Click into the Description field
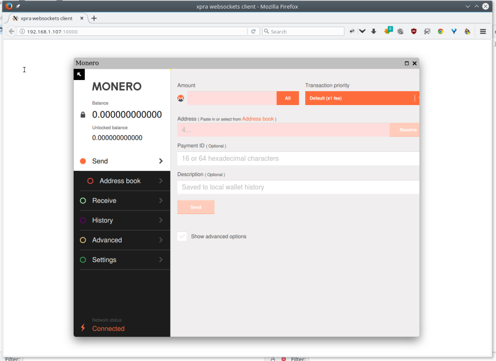This screenshot has width=496, height=361. (298, 187)
